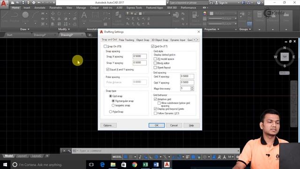Switch to the Dynamic Input tab
The image size is (300, 169).
(178, 40)
